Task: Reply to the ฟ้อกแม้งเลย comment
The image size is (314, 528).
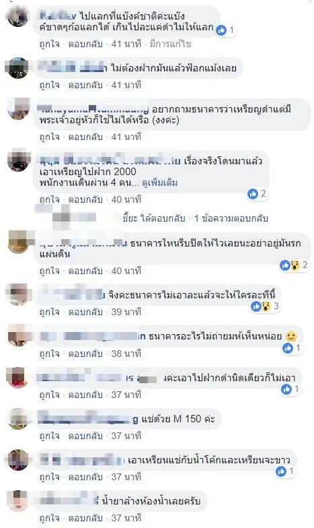Action: (x=85, y=85)
